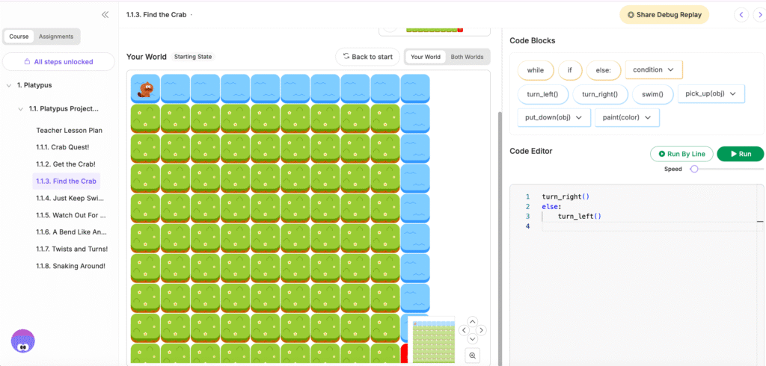Pan the world view left
This screenshot has width=766, height=366.
coord(464,330)
